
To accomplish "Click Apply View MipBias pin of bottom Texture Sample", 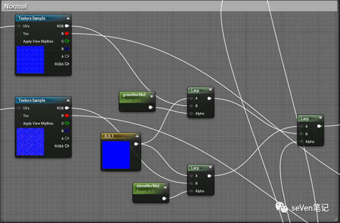I will (x=19, y=123).
